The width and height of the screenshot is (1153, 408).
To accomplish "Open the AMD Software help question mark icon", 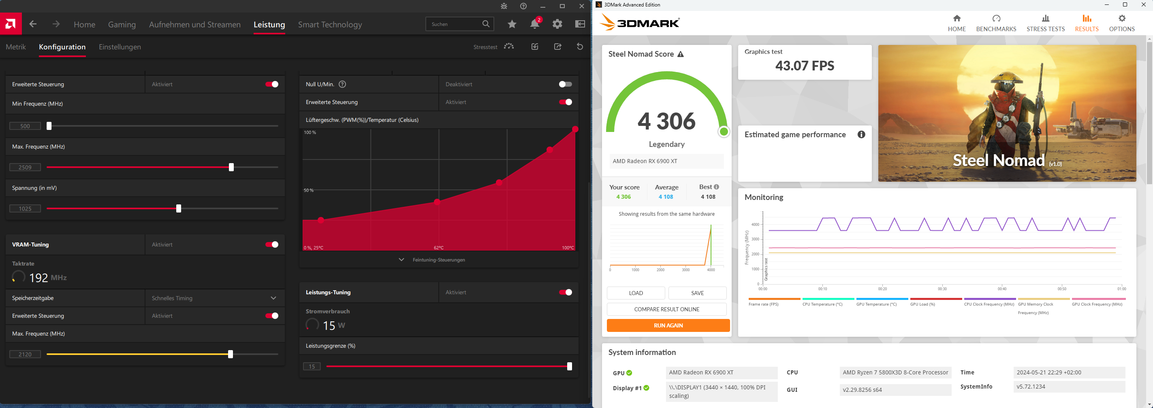I will [523, 6].
